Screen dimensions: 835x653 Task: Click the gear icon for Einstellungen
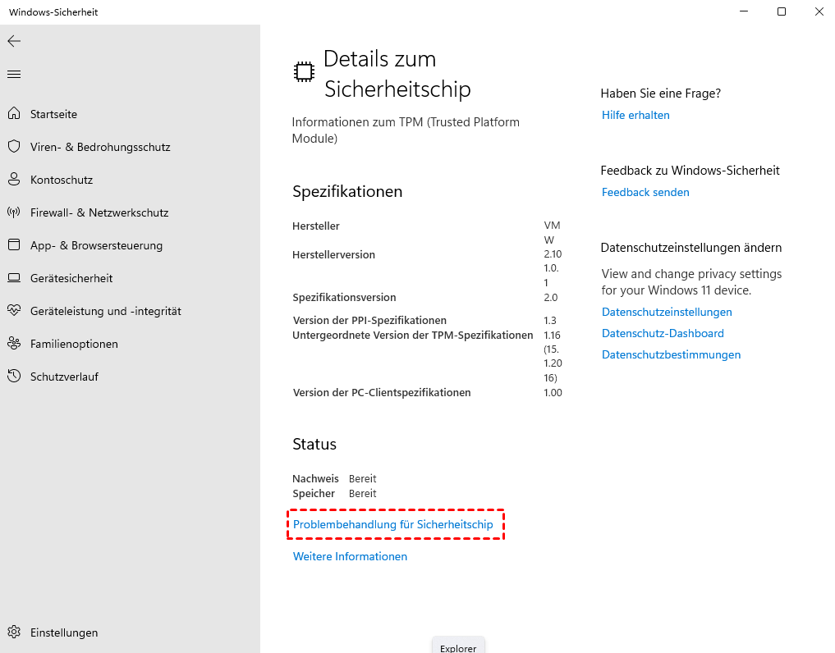[x=14, y=632]
